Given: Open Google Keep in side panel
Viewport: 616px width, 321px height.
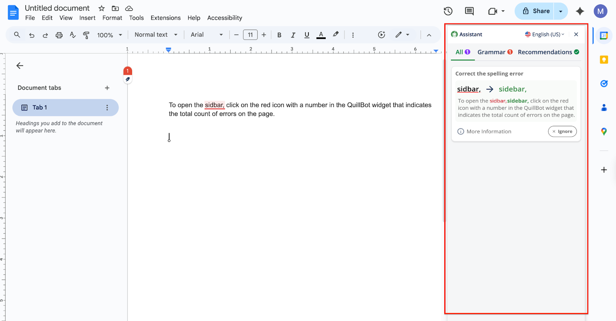Looking at the screenshot, I should tap(604, 60).
